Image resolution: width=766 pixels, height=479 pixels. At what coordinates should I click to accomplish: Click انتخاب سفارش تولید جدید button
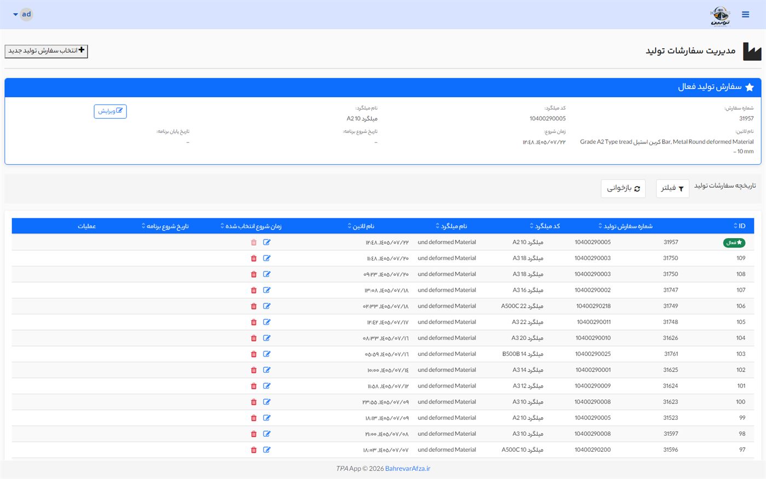[47, 51]
